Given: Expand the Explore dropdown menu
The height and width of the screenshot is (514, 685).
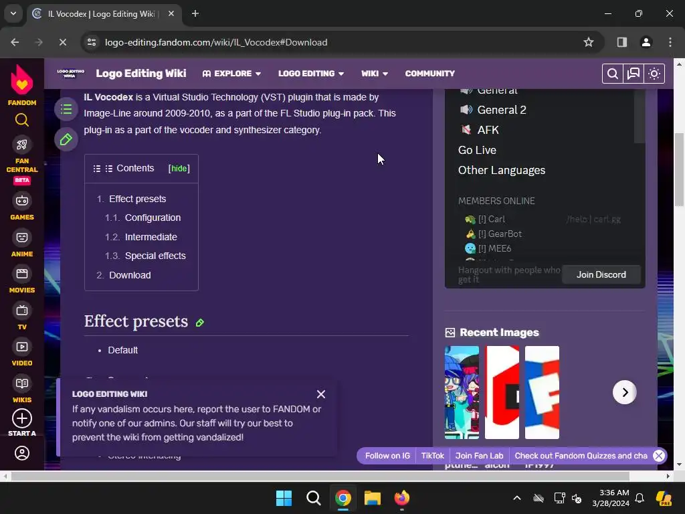Looking at the screenshot, I should 231,74.
